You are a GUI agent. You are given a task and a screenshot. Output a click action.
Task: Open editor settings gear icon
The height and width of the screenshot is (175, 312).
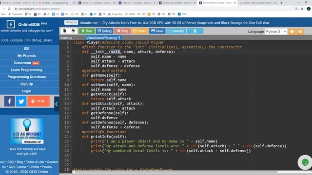pos(300,32)
